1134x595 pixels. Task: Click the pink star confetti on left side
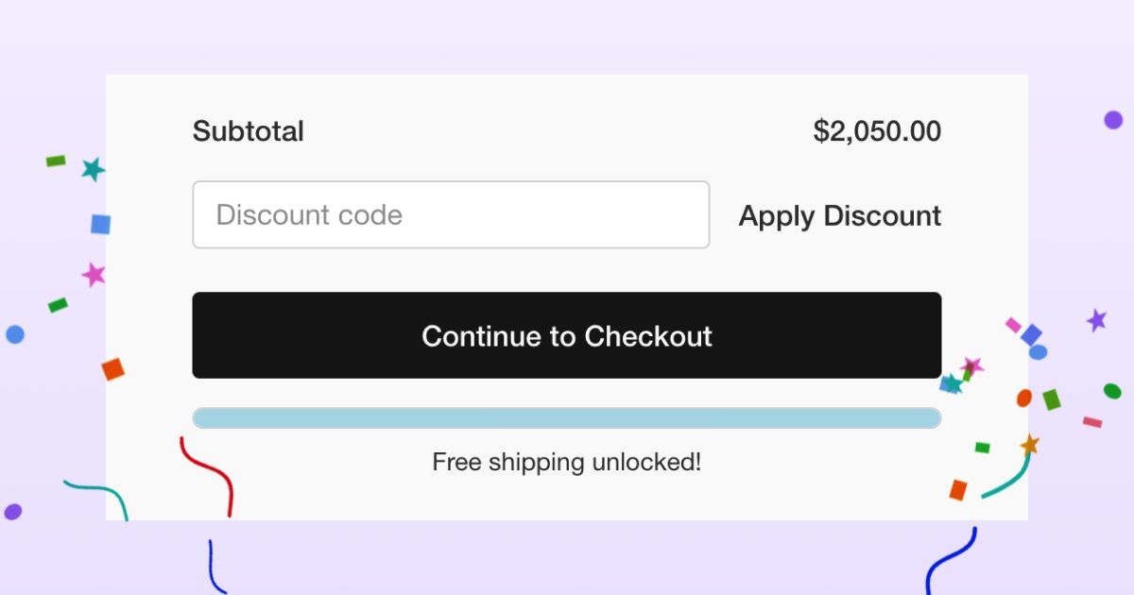click(93, 275)
